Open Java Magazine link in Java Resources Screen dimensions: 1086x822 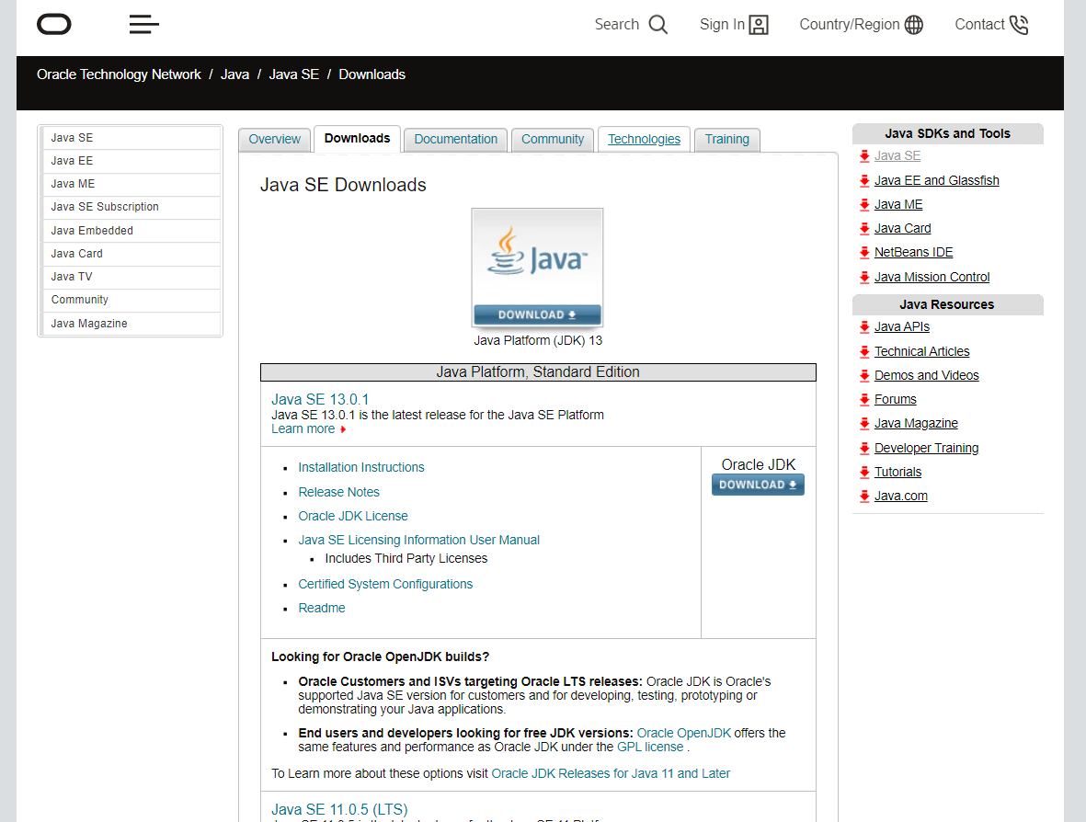pos(916,423)
